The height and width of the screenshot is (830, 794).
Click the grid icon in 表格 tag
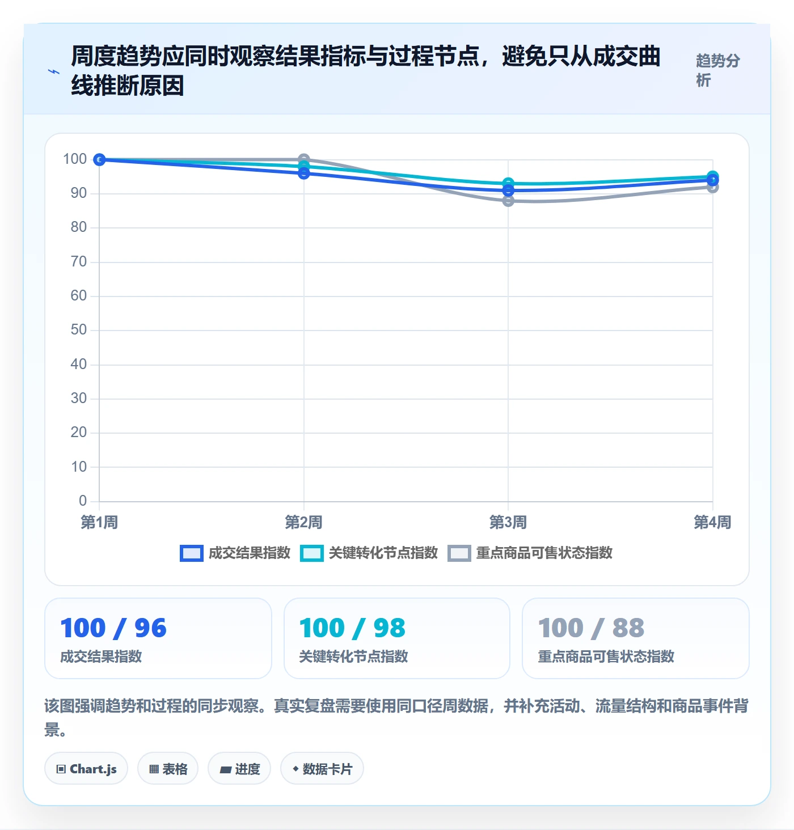tap(154, 769)
